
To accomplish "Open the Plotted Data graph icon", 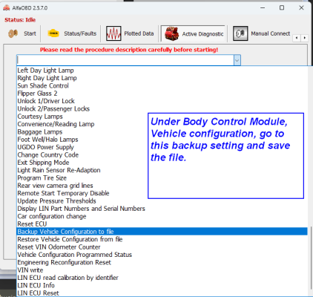I will point(113,33).
